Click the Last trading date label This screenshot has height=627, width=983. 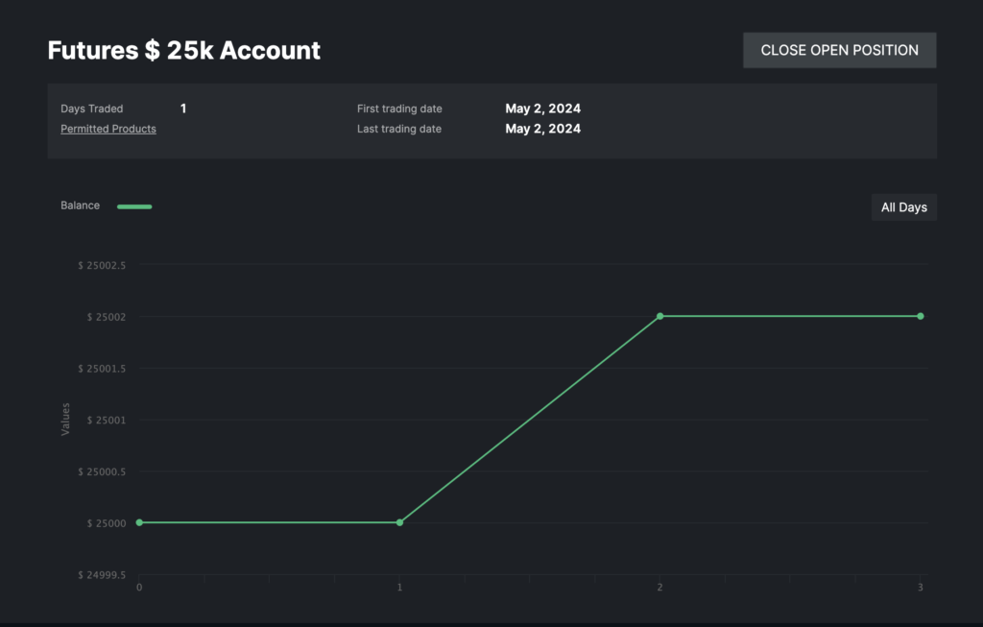[399, 129]
